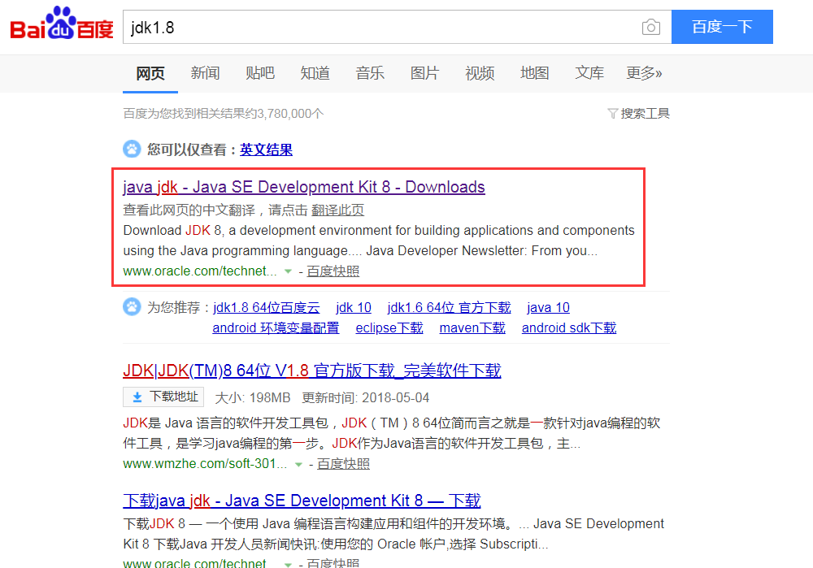Click the 翻译此页 link

337,210
